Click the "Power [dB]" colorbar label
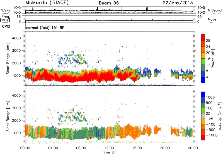This screenshot has width=223, height=154. click(213, 59)
